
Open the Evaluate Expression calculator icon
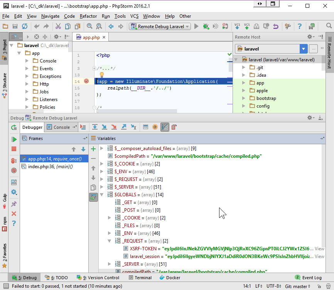pyautogui.click(x=145, y=127)
